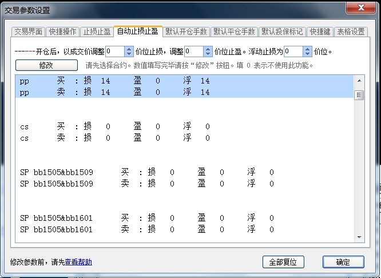Increase the 价位止盈 spinner value

pyautogui.click(x=208, y=49)
